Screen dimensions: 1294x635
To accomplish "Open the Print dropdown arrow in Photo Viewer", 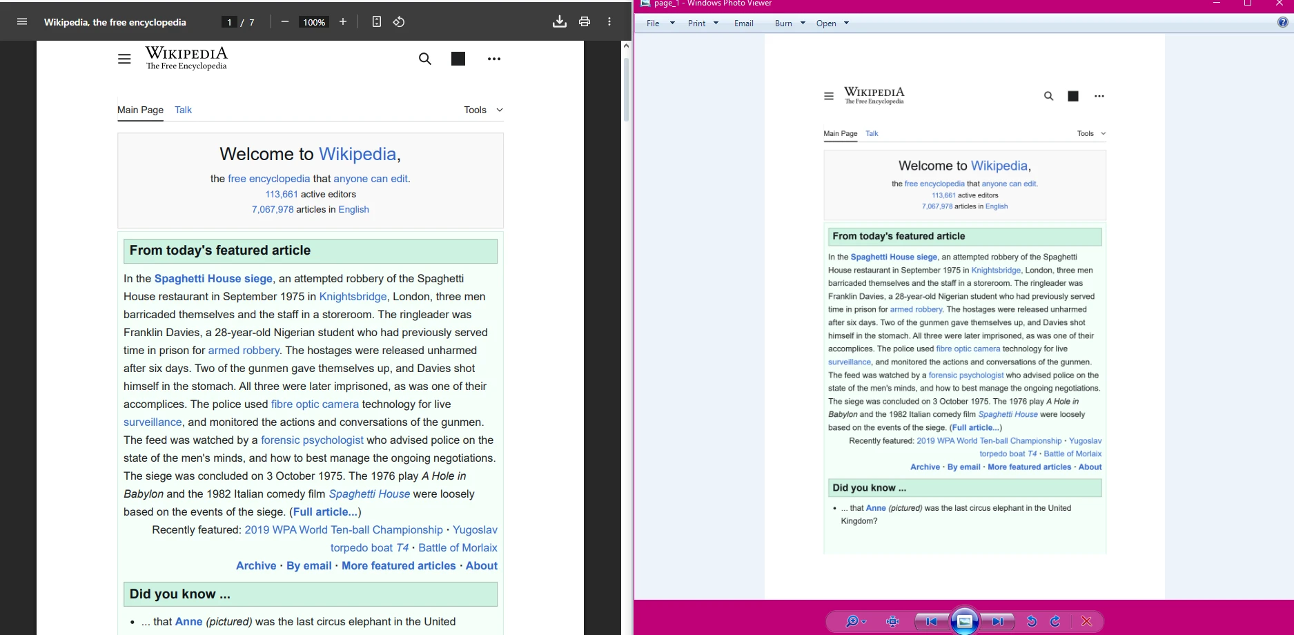I will pos(716,23).
